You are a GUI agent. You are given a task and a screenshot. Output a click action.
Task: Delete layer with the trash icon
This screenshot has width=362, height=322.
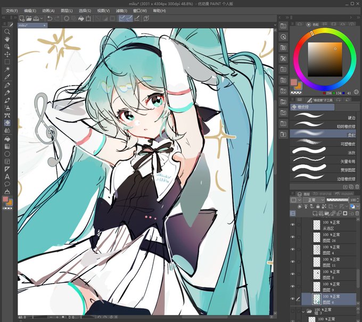tap(357, 213)
